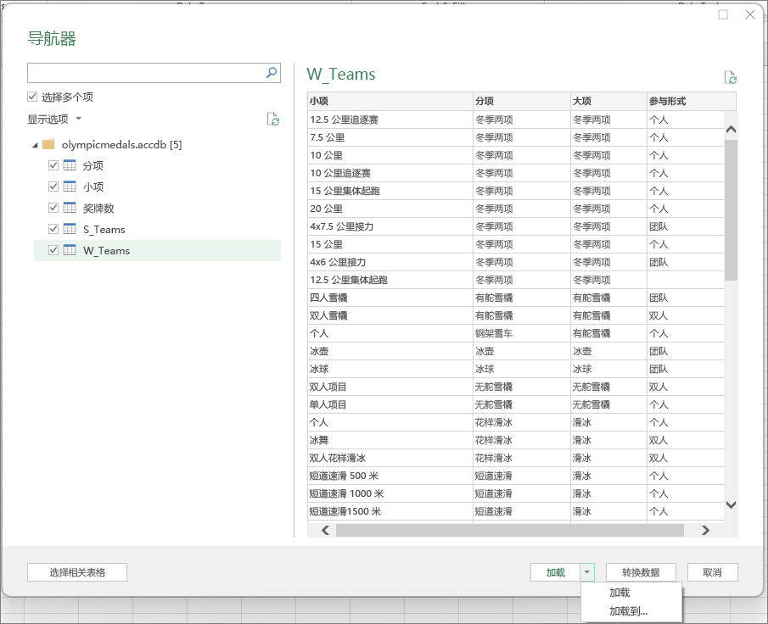Uncheck the W_Teams table
The image size is (768, 624).
point(53,249)
